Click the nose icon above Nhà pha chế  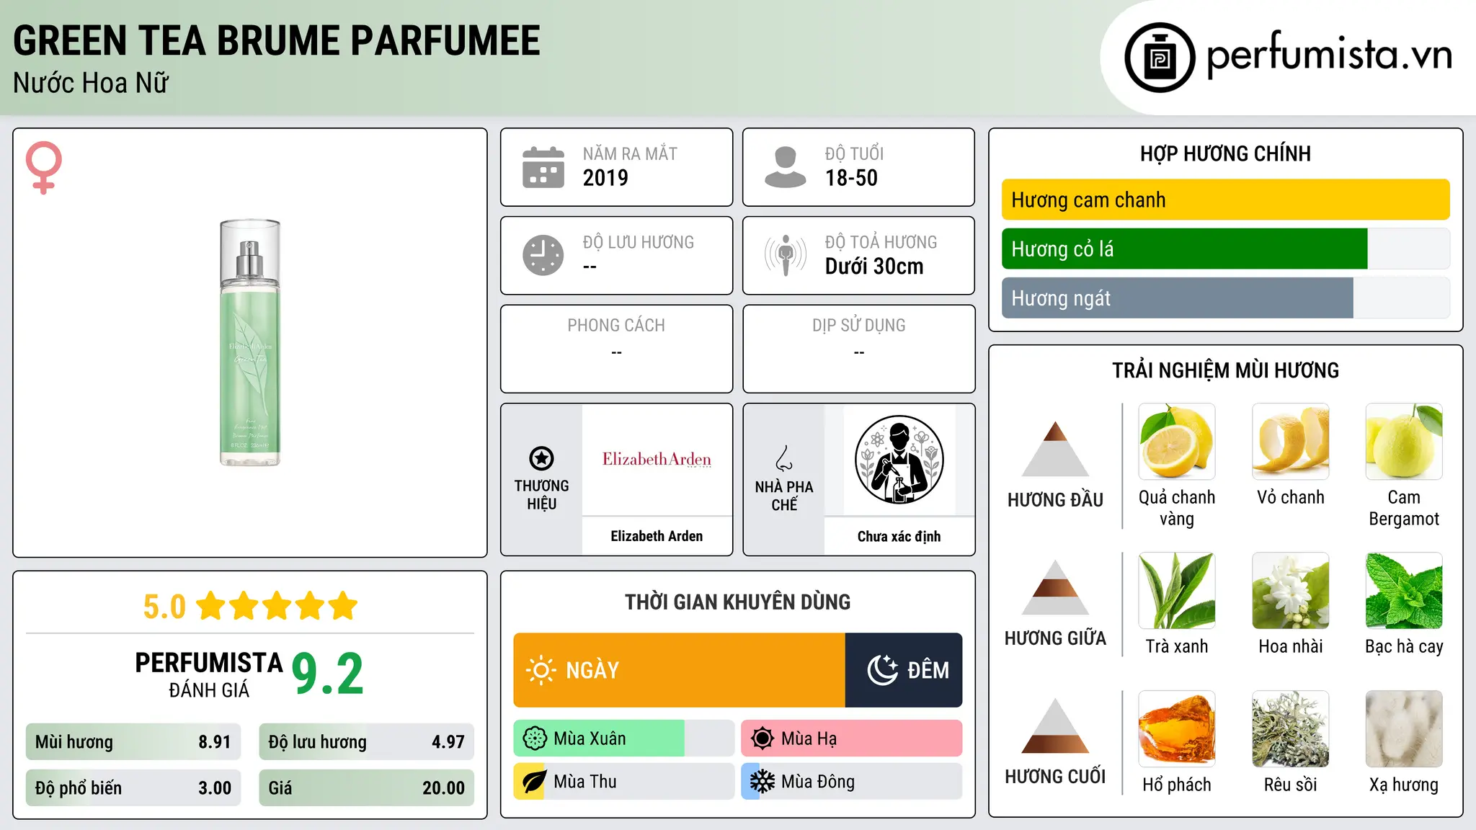(784, 458)
